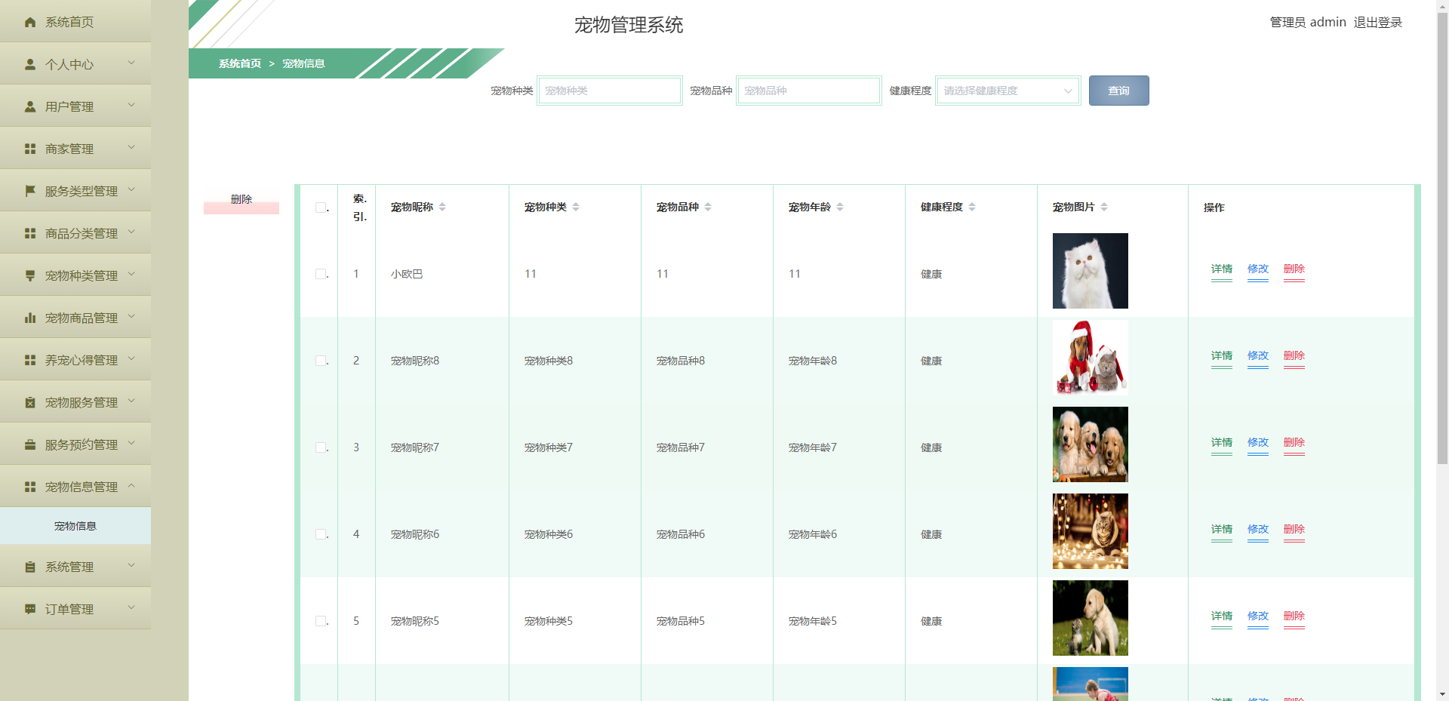Click the icon beside 宠物种类管理
1449x701 pixels.
[x=30, y=276]
